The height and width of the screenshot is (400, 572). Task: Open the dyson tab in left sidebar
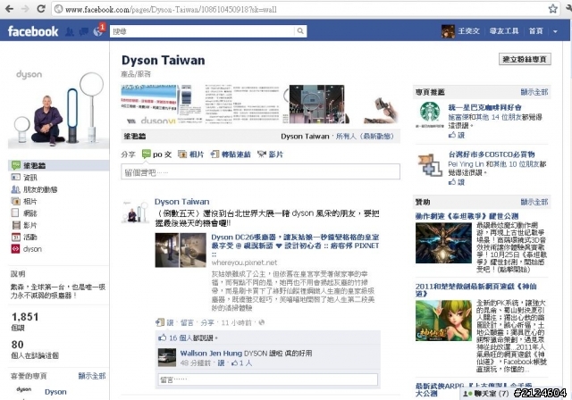(32, 249)
